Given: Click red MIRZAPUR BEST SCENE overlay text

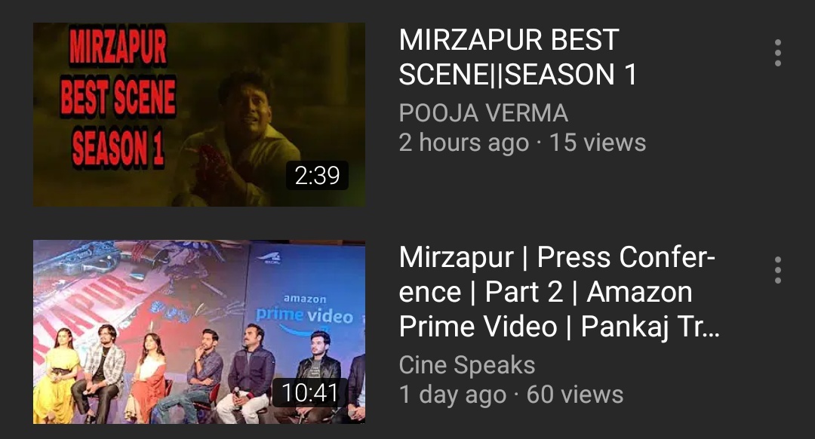Looking at the screenshot, I should (118, 99).
